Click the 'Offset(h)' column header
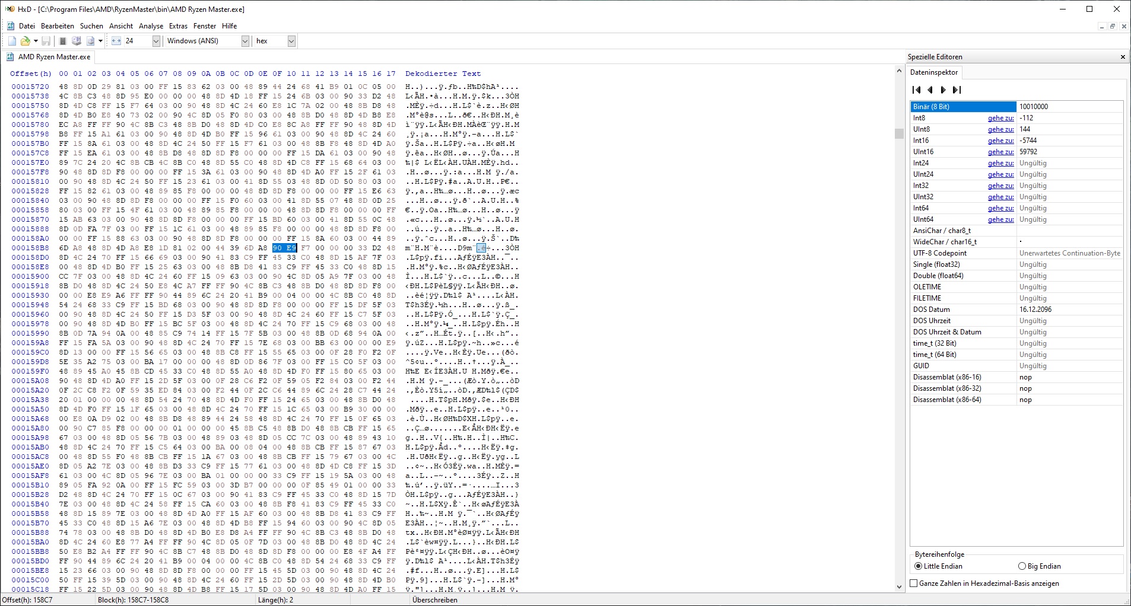 (31, 74)
